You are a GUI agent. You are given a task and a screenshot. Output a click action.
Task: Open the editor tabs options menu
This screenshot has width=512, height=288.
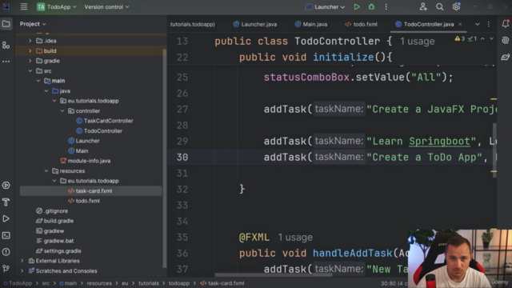pos(489,24)
